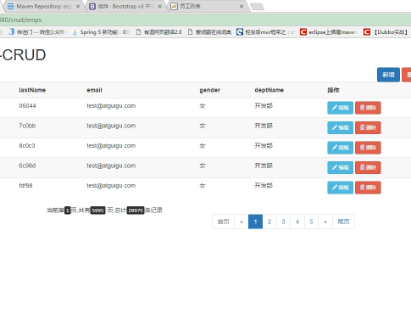Screen dimensions: 411x309
Task: Click the 8c0c3 last name cell
Action: 27,146
